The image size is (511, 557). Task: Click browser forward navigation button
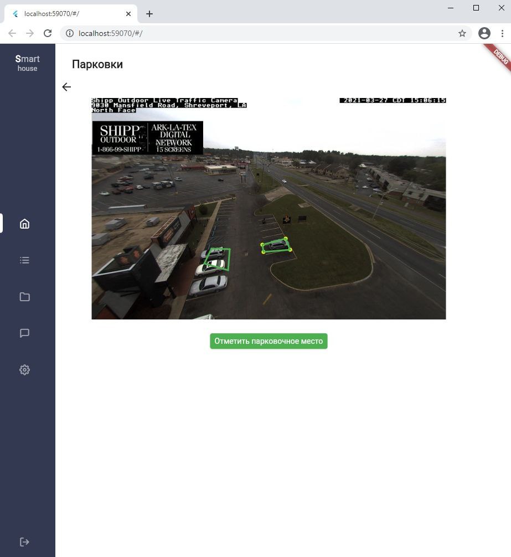[30, 33]
